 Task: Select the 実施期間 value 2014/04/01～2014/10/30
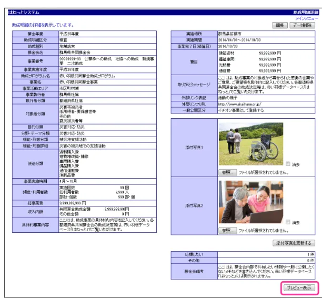point(239,40)
